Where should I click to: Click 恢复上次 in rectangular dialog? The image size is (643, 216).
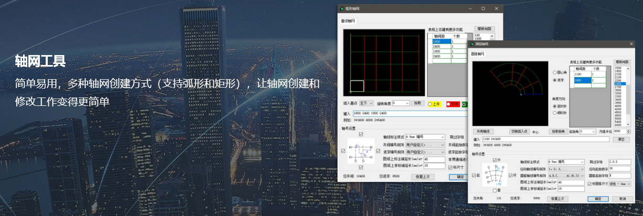point(423,177)
